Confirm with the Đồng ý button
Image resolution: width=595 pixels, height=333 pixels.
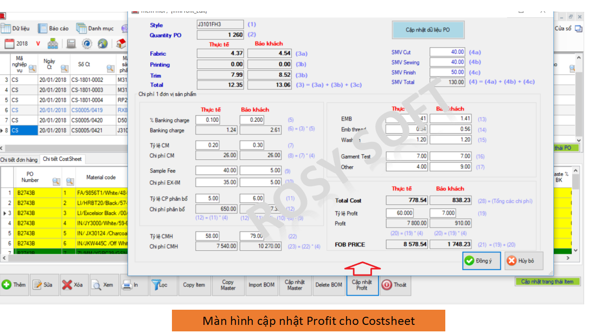pyautogui.click(x=482, y=260)
